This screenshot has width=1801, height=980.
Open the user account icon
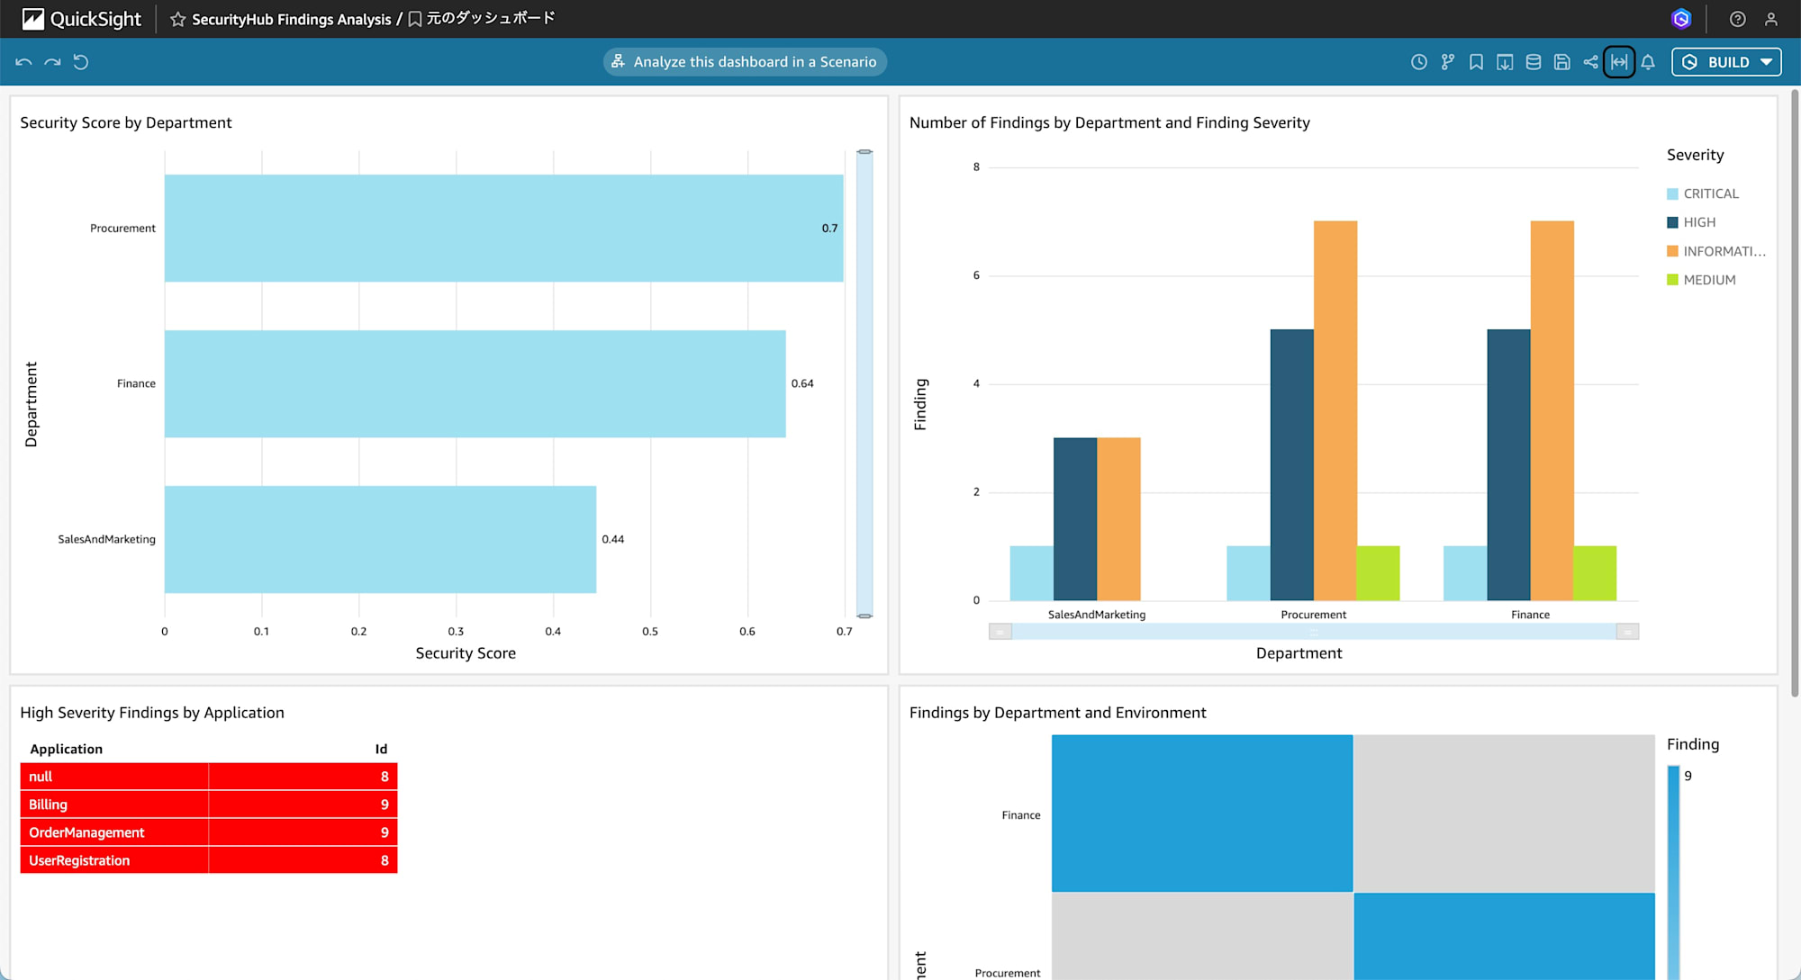pos(1771,19)
